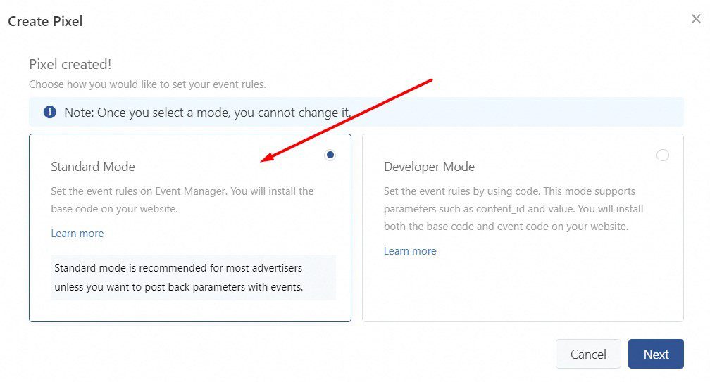Click the Developer Mode description text

coord(513,209)
